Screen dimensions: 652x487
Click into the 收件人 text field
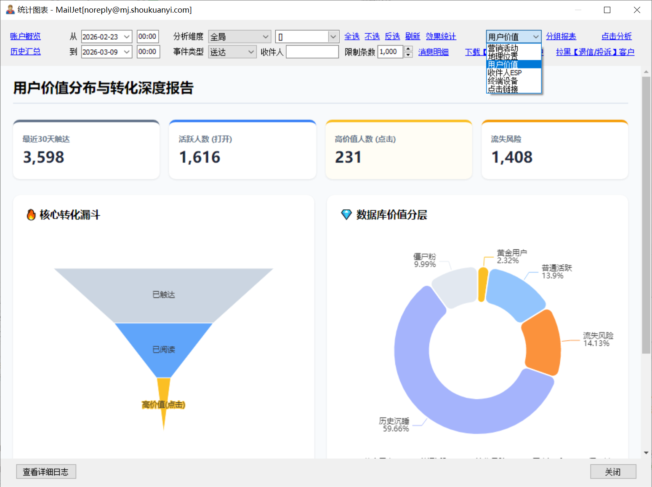(312, 52)
